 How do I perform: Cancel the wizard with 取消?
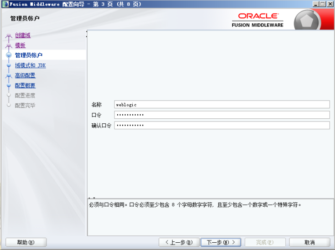point(309,242)
